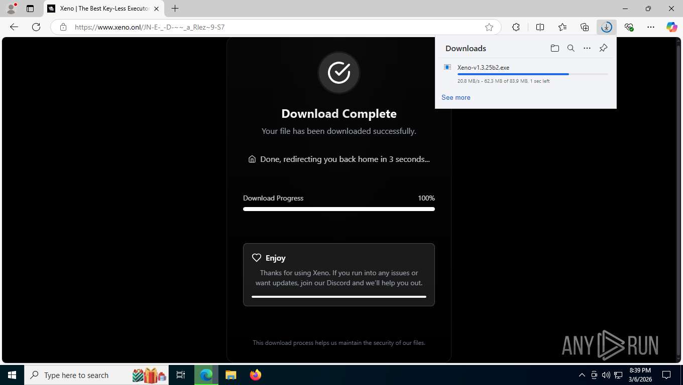Open Task View on the taskbar
The width and height of the screenshot is (683, 385).
(x=181, y=375)
